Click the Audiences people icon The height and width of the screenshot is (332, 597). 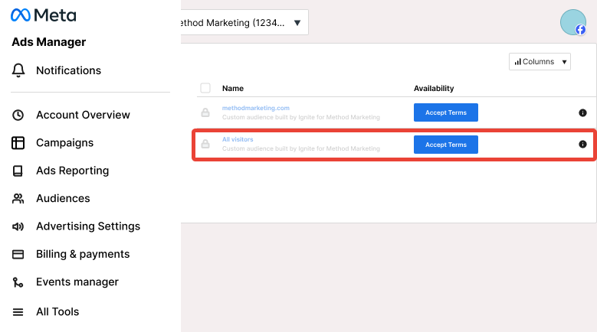point(18,199)
